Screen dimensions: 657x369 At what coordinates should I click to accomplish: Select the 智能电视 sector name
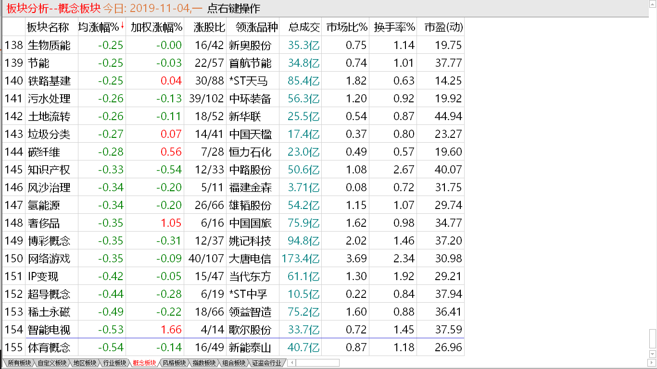pyautogui.click(x=49, y=330)
